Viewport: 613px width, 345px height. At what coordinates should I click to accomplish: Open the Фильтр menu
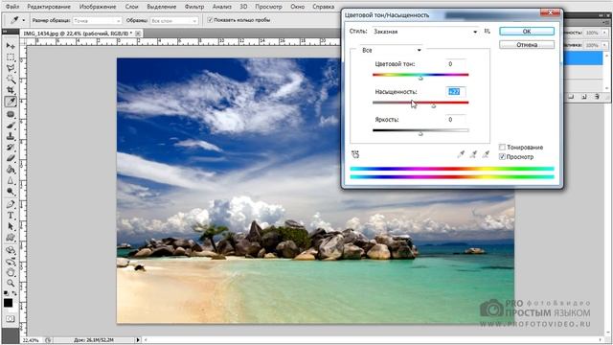tap(194, 7)
